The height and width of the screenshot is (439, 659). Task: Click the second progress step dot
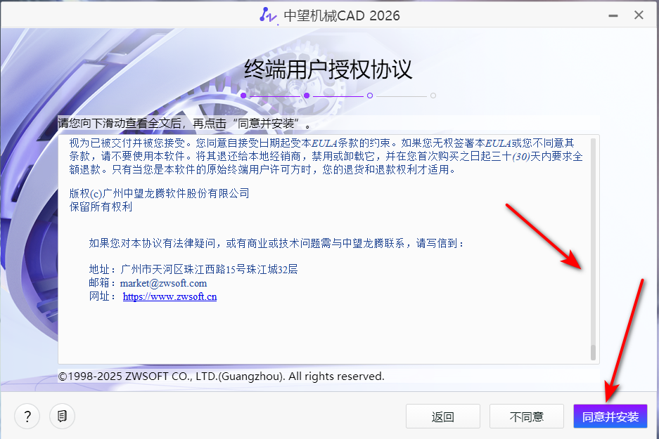(307, 96)
